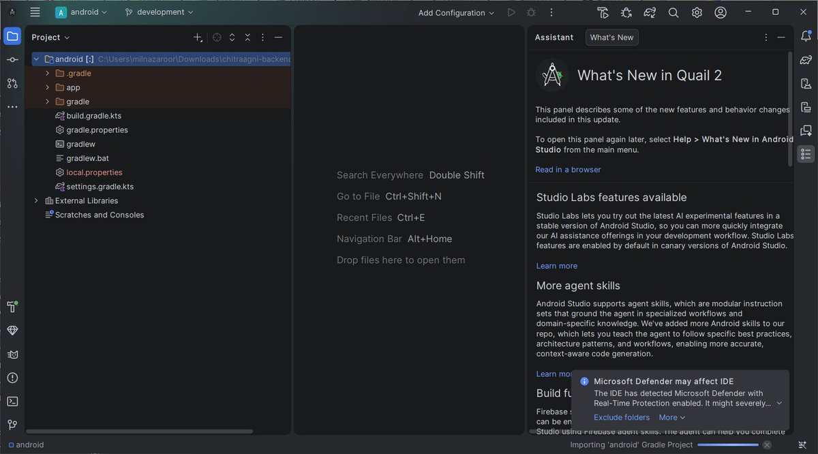Click the Project panel horizontal scrollbar
This screenshot has width=818, height=454.
[x=140, y=432]
